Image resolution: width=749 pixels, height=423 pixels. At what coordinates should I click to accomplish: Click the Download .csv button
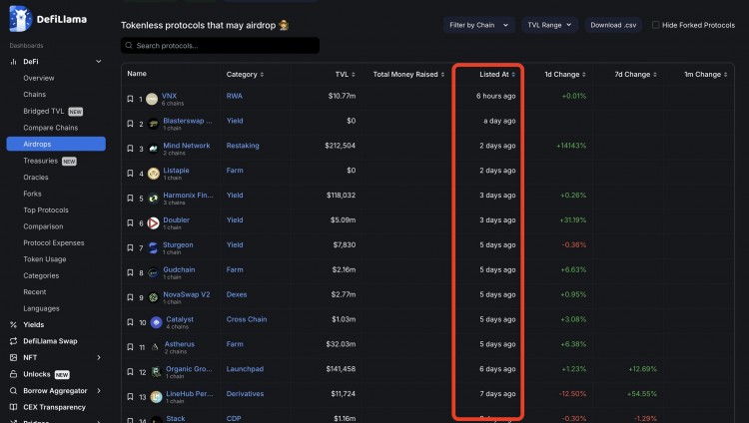click(x=612, y=25)
